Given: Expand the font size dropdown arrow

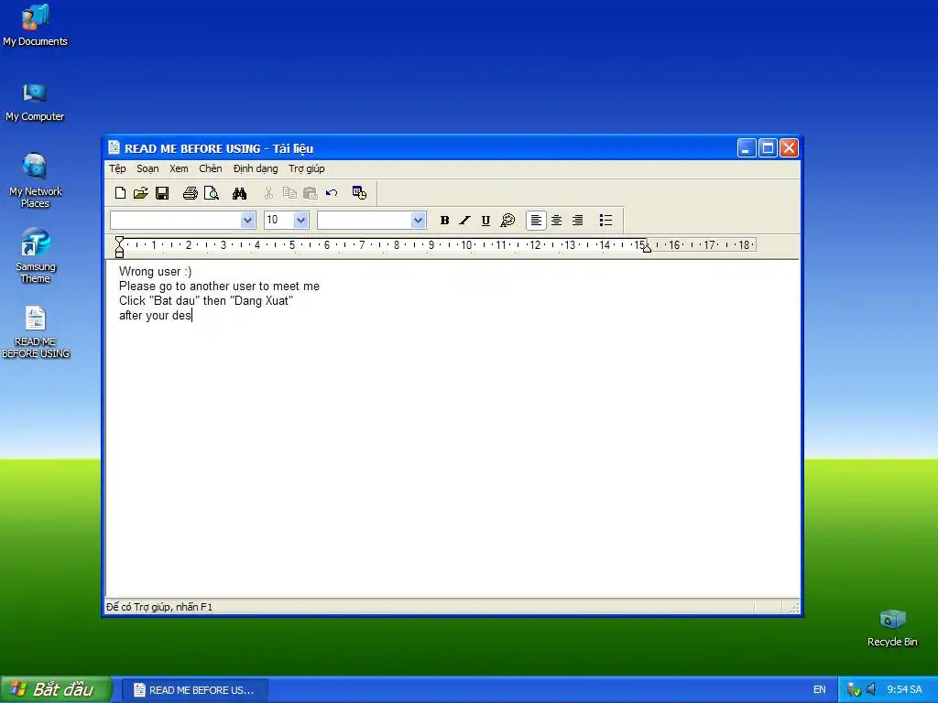Looking at the screenshot, I should (x=300, y=220).
